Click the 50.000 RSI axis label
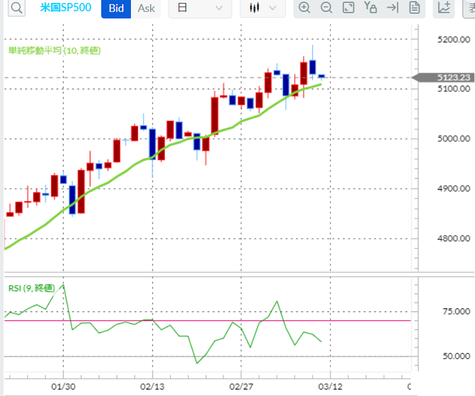The height and width of the screenshot is (396, 475). click(456, 356)
